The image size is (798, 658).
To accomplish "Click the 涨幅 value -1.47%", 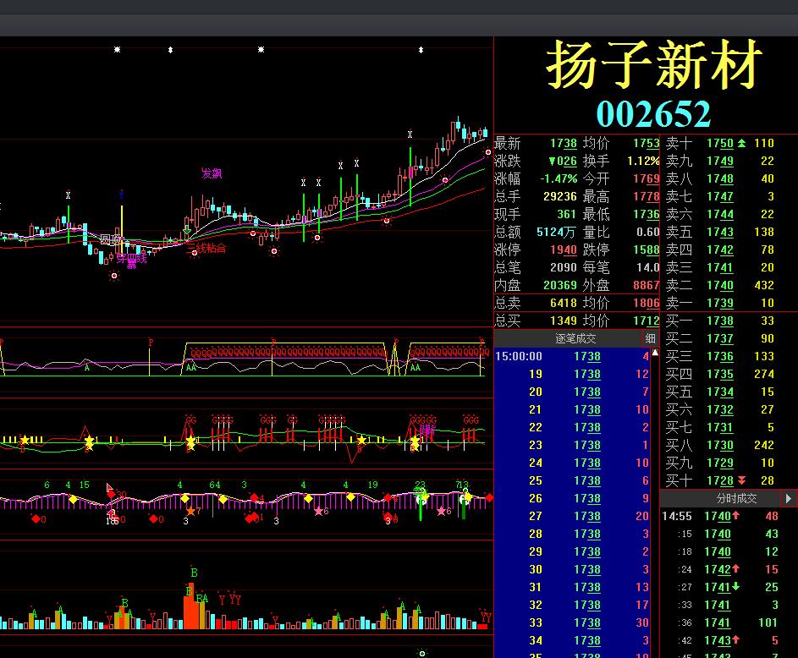I will 559,179.
